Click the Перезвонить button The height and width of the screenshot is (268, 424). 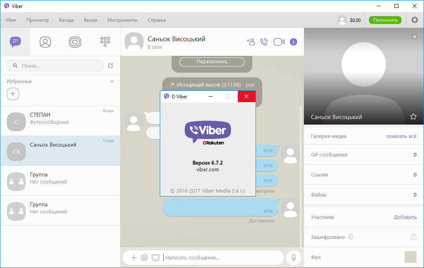(x=212, y=62)
